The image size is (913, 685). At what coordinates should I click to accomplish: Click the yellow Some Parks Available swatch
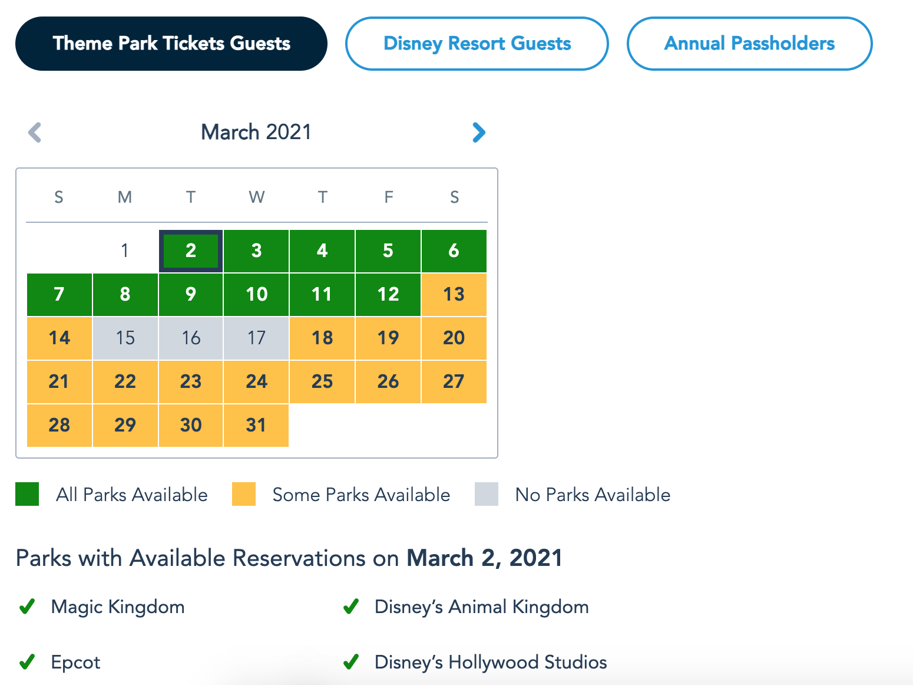point(244,494)
